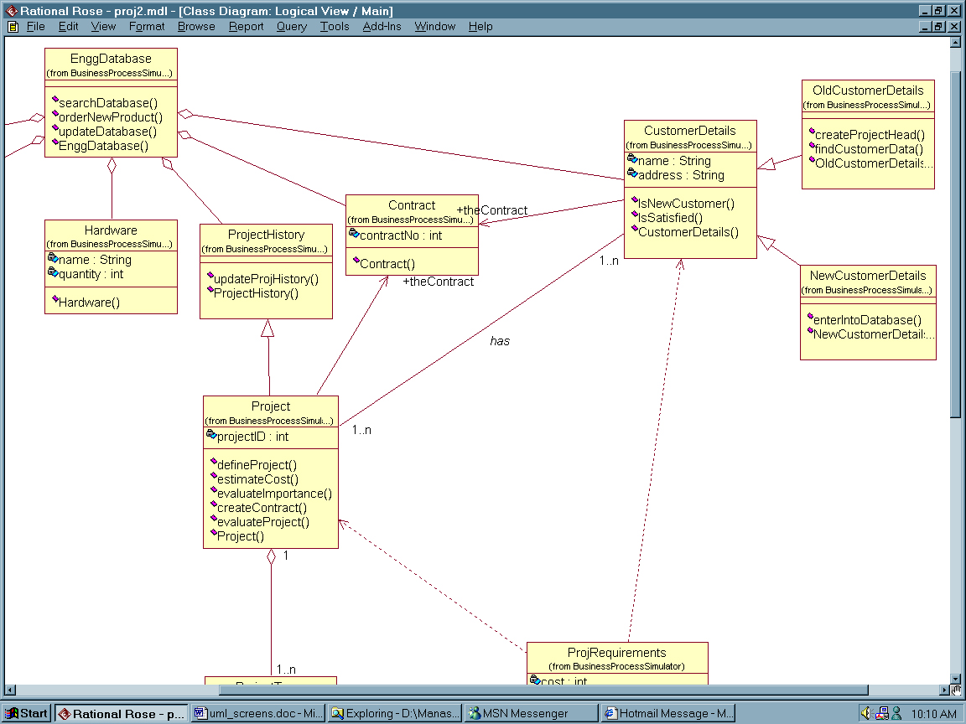The height and width of the screenshot is (724, 966).
Task: Open the Add-Ins menu
Action: pos(382,27)
